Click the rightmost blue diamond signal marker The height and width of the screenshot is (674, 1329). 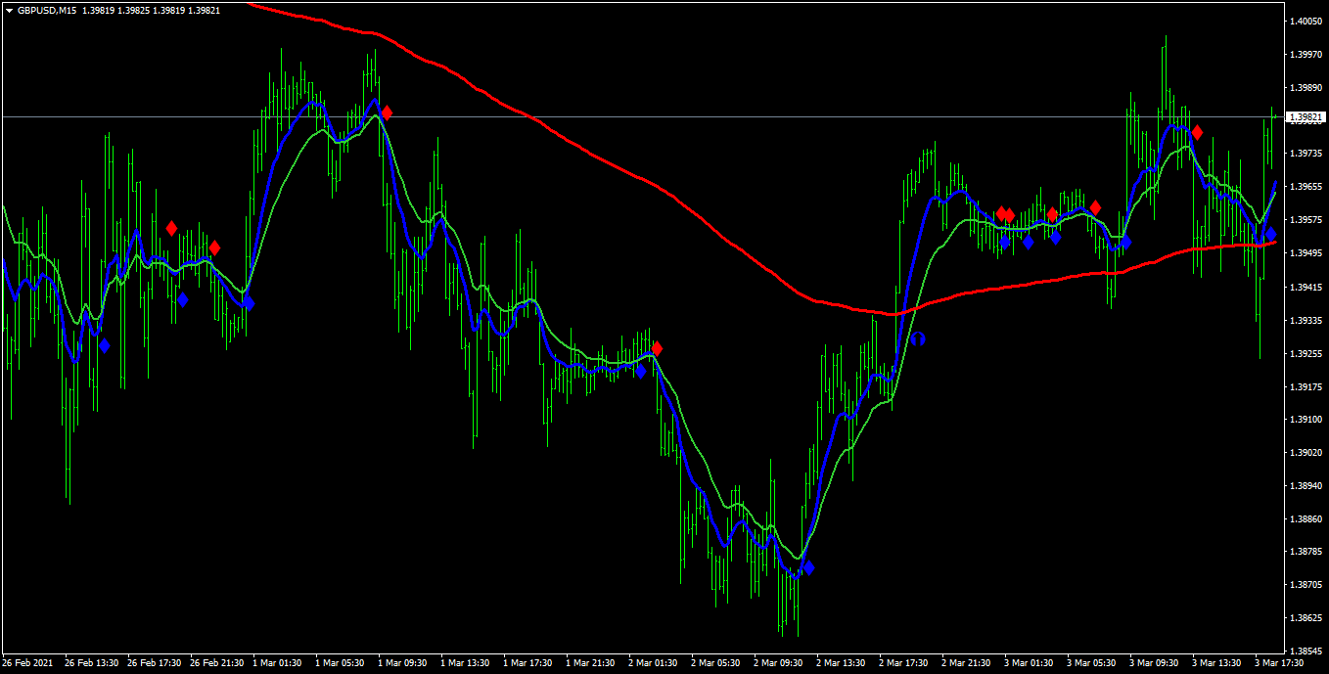coord(1270,234)
